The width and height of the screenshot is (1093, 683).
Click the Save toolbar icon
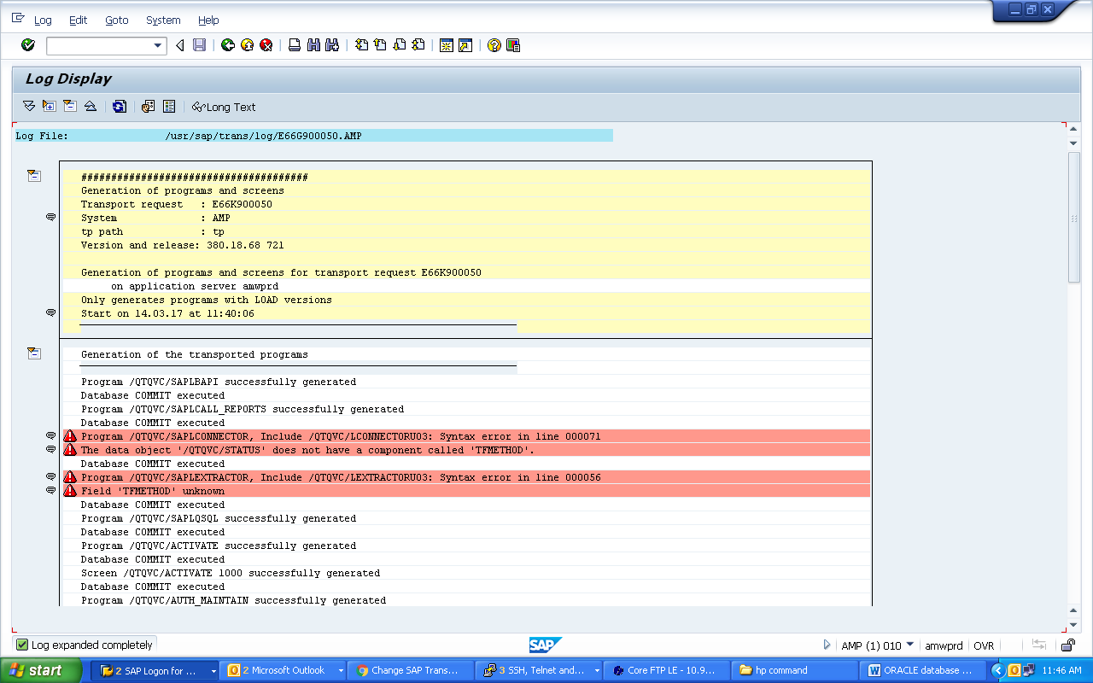199,45
